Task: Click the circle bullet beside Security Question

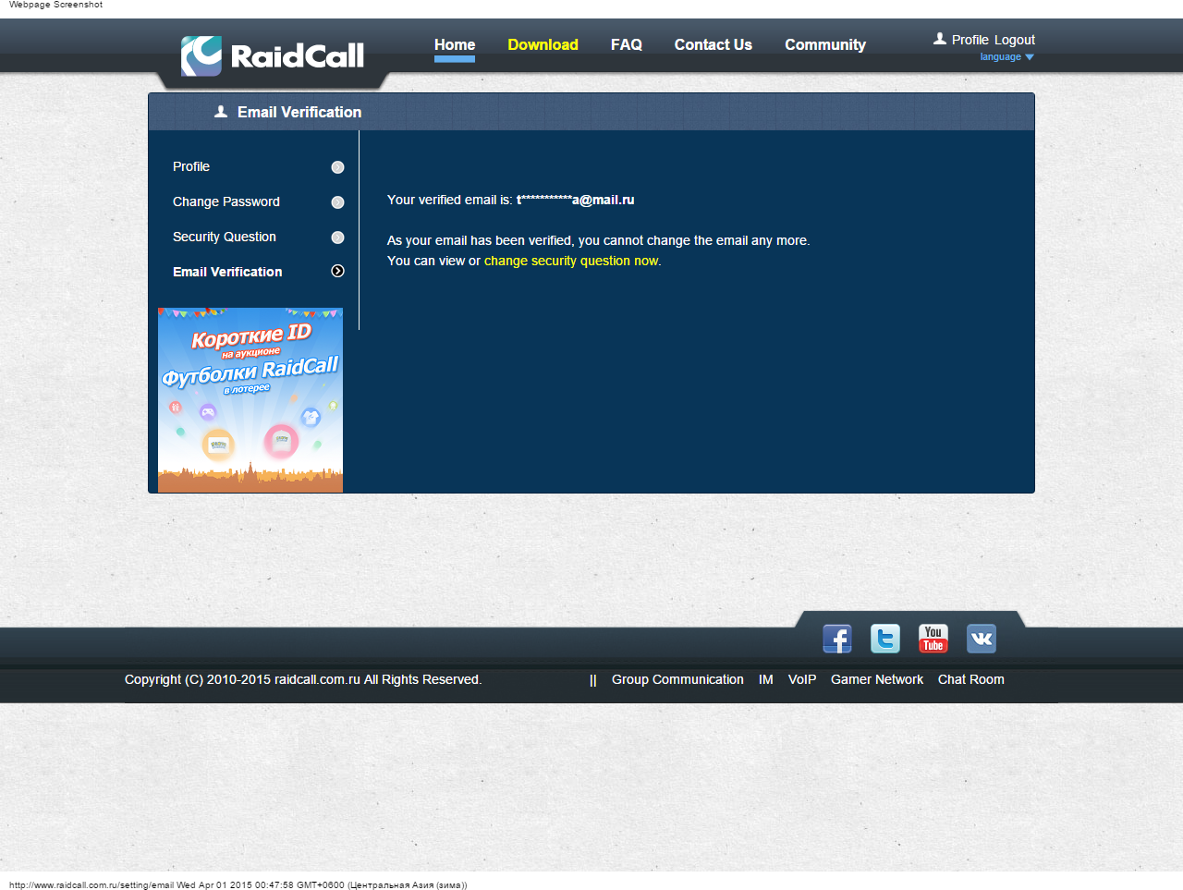Action: click(337, 238)
